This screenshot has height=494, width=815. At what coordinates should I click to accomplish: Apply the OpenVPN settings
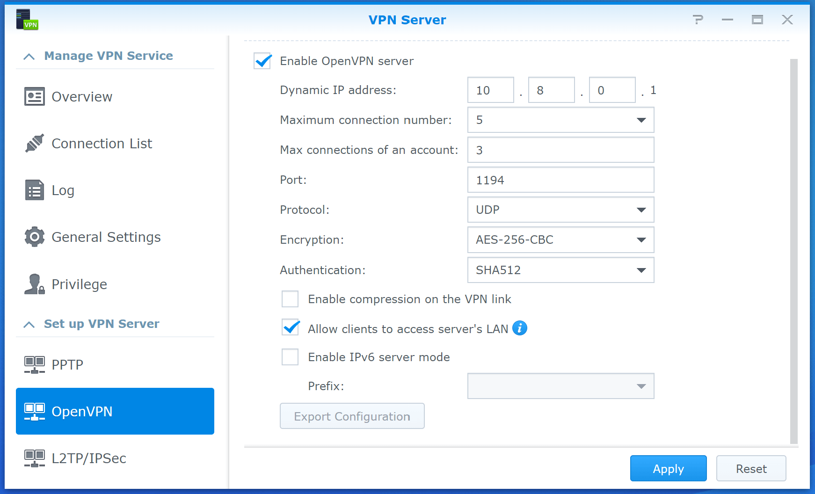point(668,468)
